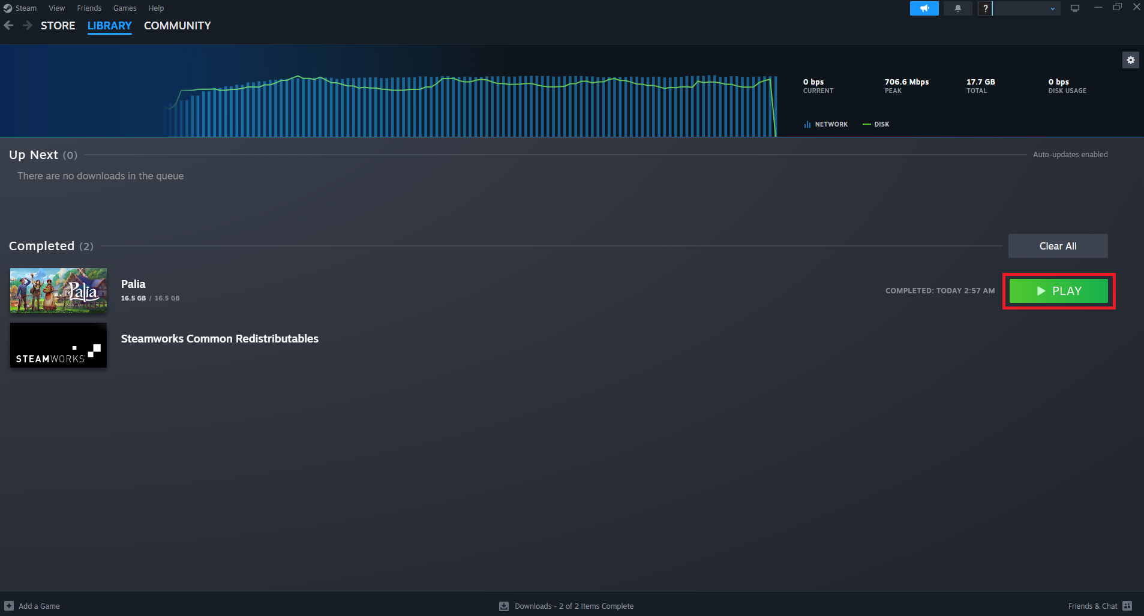Open the Friends menu

89,8
